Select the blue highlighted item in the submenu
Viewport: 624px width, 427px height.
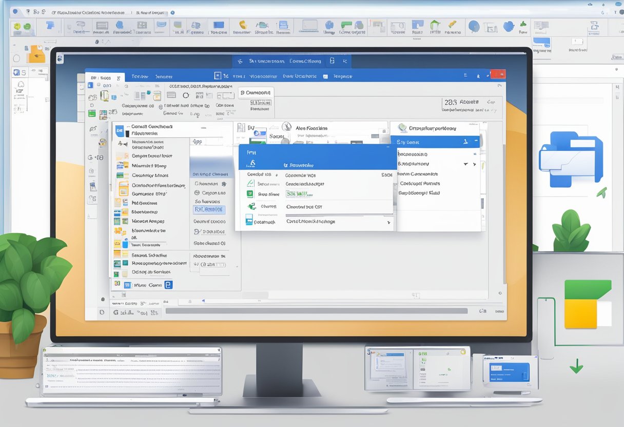[x=209, y=209]
